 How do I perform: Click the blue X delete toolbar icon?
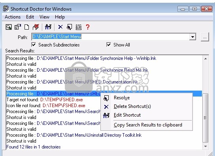click(x=60, y=27)
